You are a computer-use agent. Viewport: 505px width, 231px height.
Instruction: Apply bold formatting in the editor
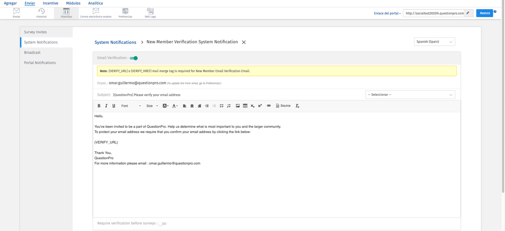tap(99, 106)
